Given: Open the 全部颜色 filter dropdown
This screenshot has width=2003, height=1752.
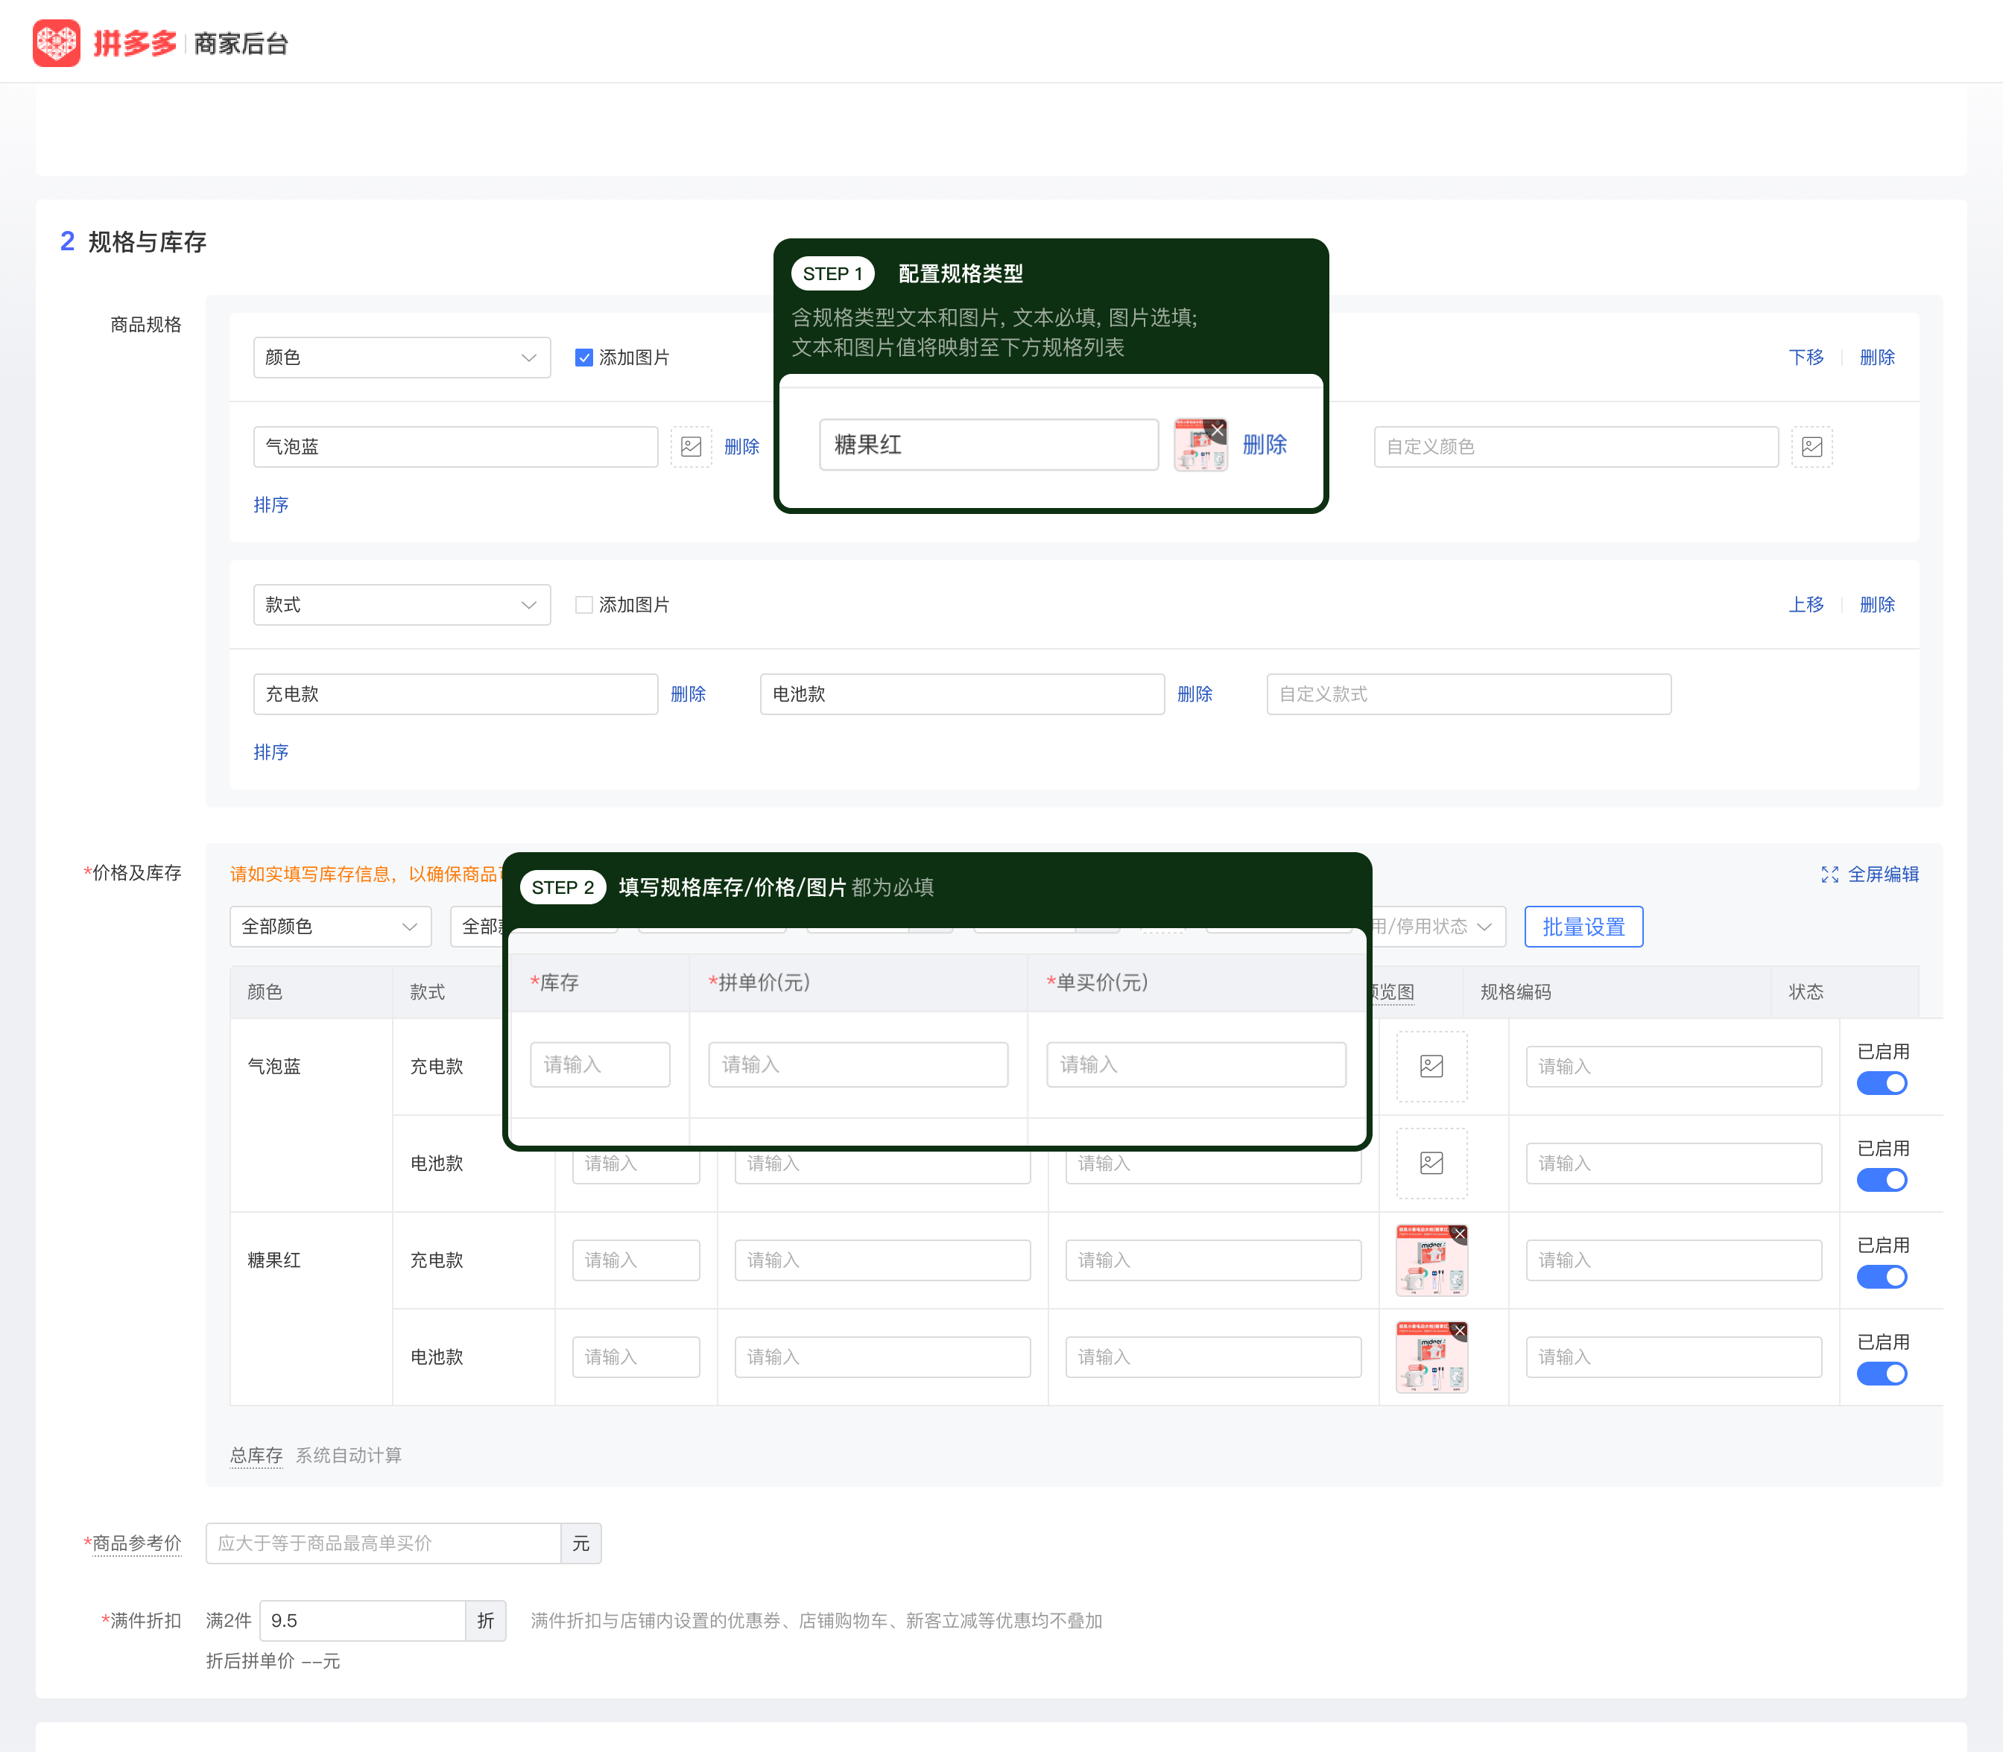Looking at the screenshot, I should click(331, 927).
